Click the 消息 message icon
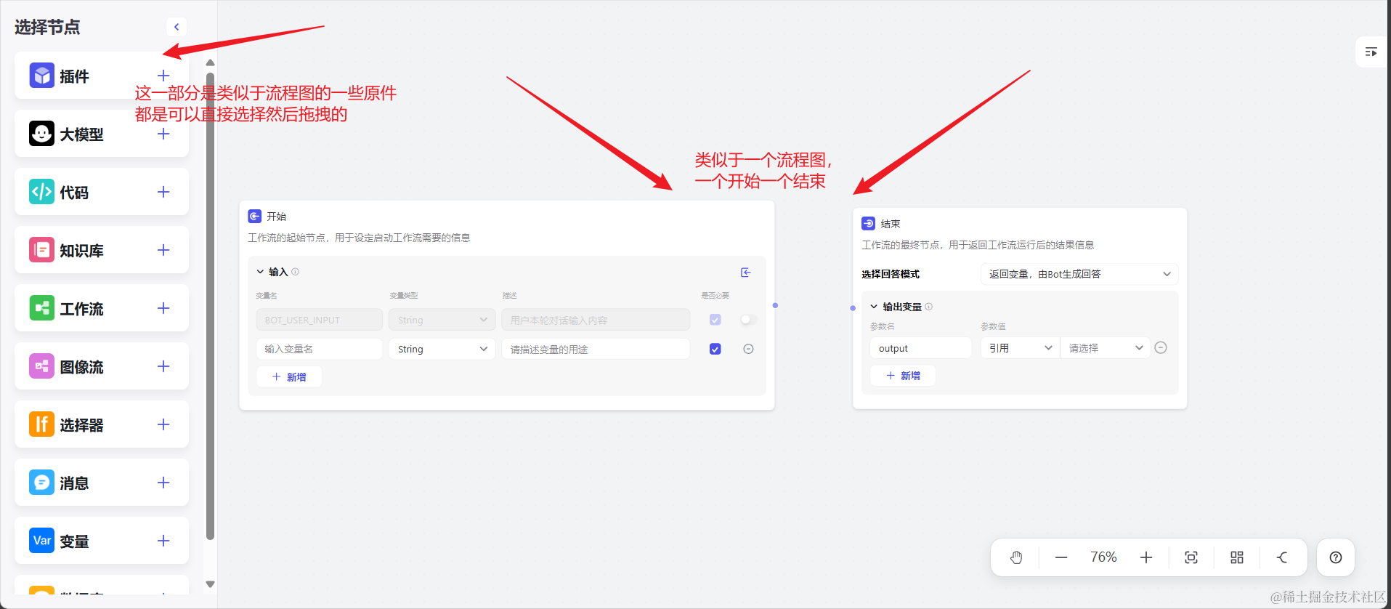 42,483
